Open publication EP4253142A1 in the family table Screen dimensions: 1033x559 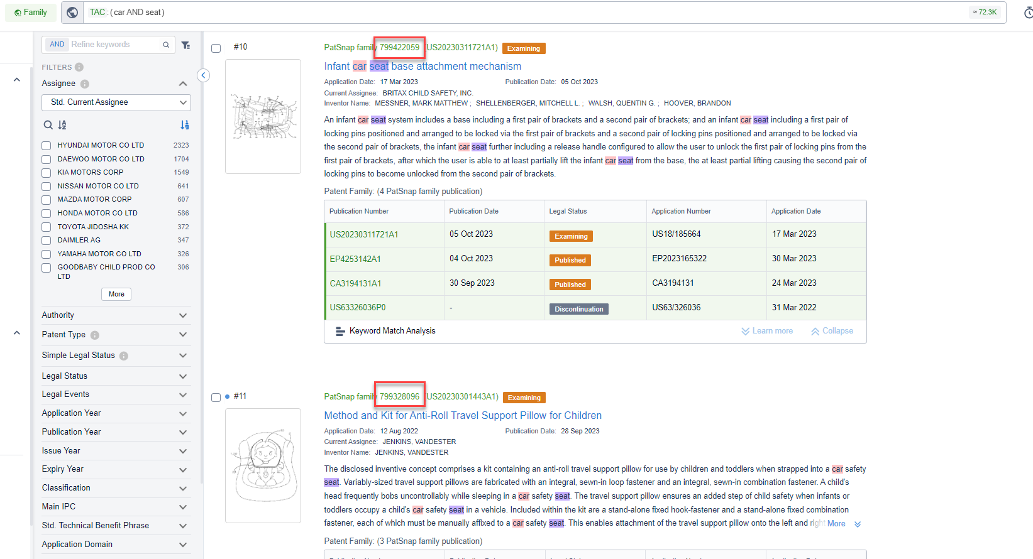pyautogui.click(x=355, y=259)
